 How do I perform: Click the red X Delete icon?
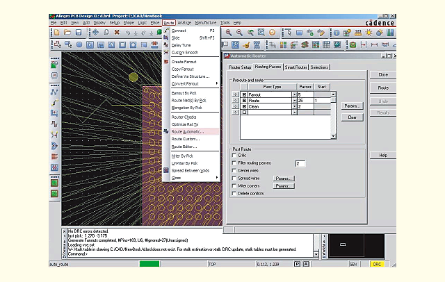[117, 33]
